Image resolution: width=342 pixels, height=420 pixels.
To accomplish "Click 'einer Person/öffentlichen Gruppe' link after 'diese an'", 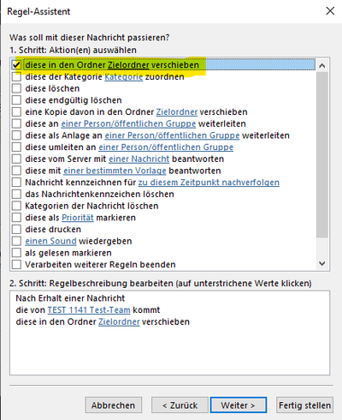I will click(128, 123).
